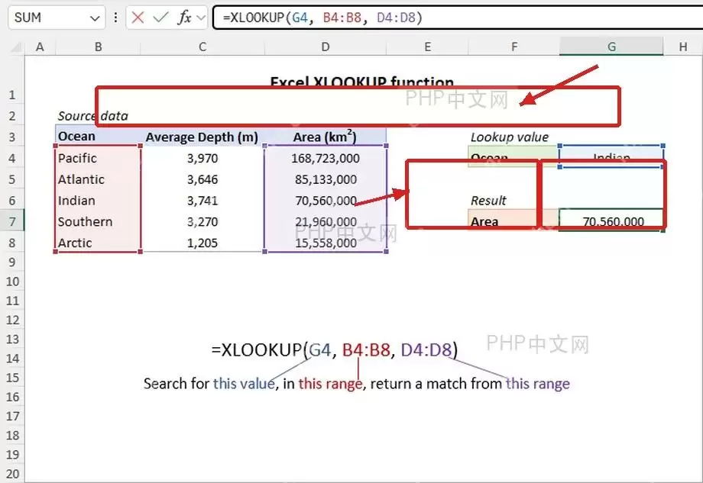Select row 7 header
This screenshot has height=483, width=703.
[x=12, y=221]
